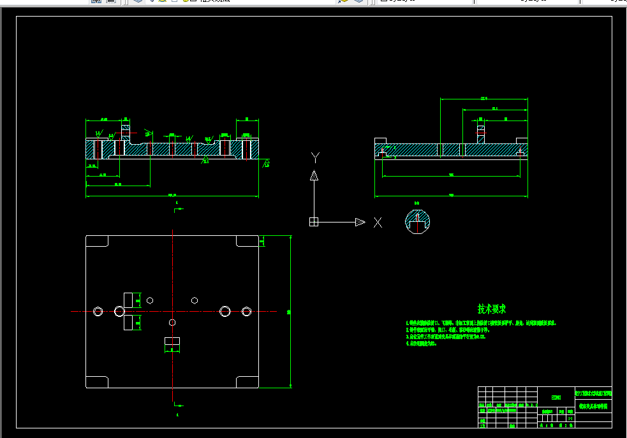627x438 pixels.
Task: Select the circular detail view with hatching
Action: pos(417,221)
